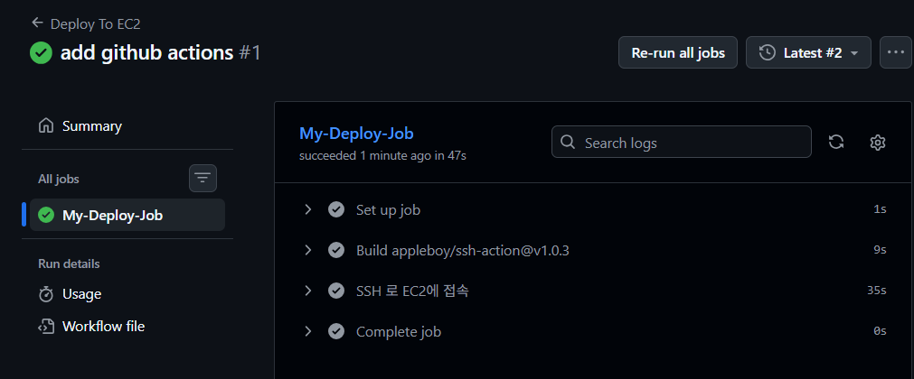Click the Complete job label
914x379 pixels.
coord(399,332)
